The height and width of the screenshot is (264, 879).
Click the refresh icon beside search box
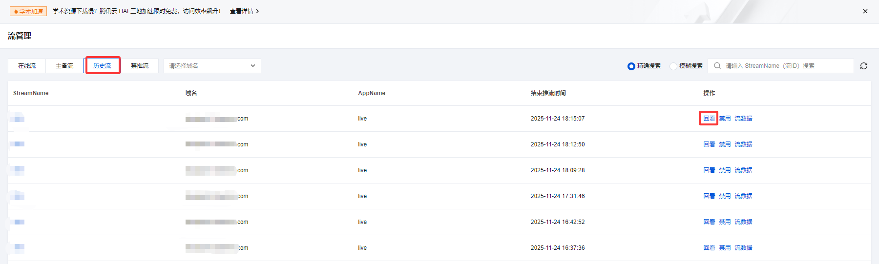click(x=864, y=66)
